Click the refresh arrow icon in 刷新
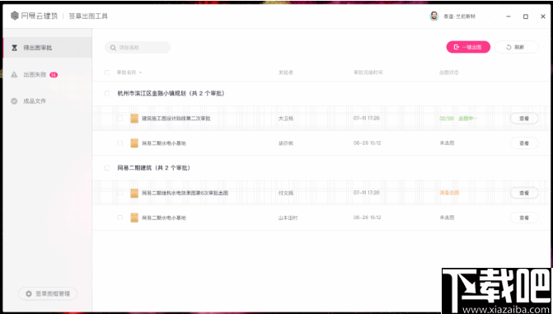Image resolution: width=553 pixels, height=314 pixels. point(508,47)
